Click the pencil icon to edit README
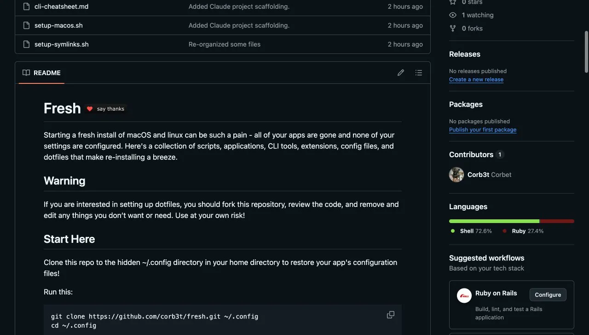Viewport: 589px width, 335px height. (400, 72)
